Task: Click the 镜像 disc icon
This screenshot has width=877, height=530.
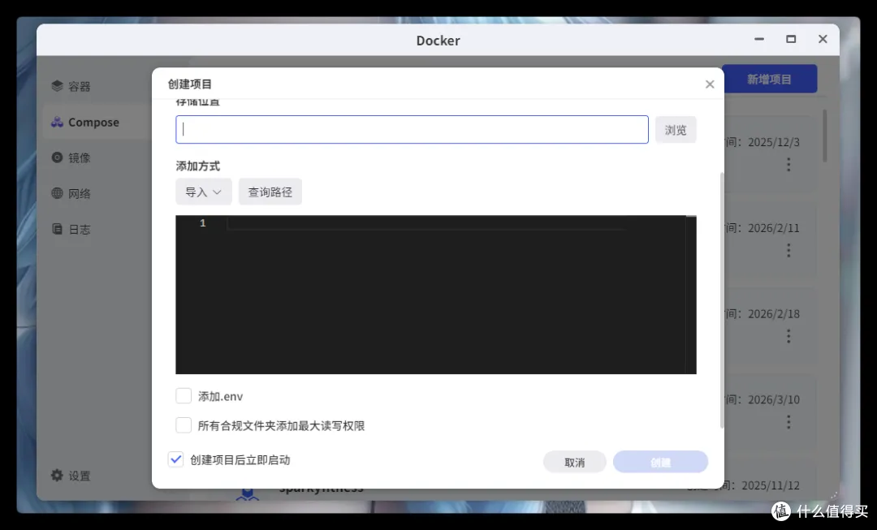Action: [x=57, y=157]
